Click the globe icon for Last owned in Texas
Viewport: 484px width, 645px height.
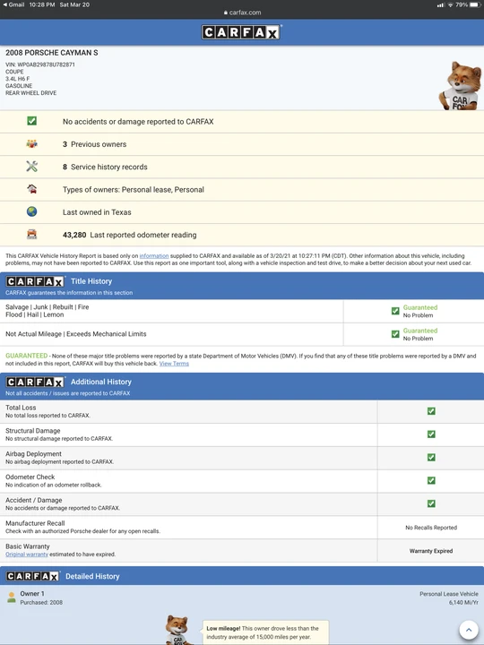tap(31, 211)
